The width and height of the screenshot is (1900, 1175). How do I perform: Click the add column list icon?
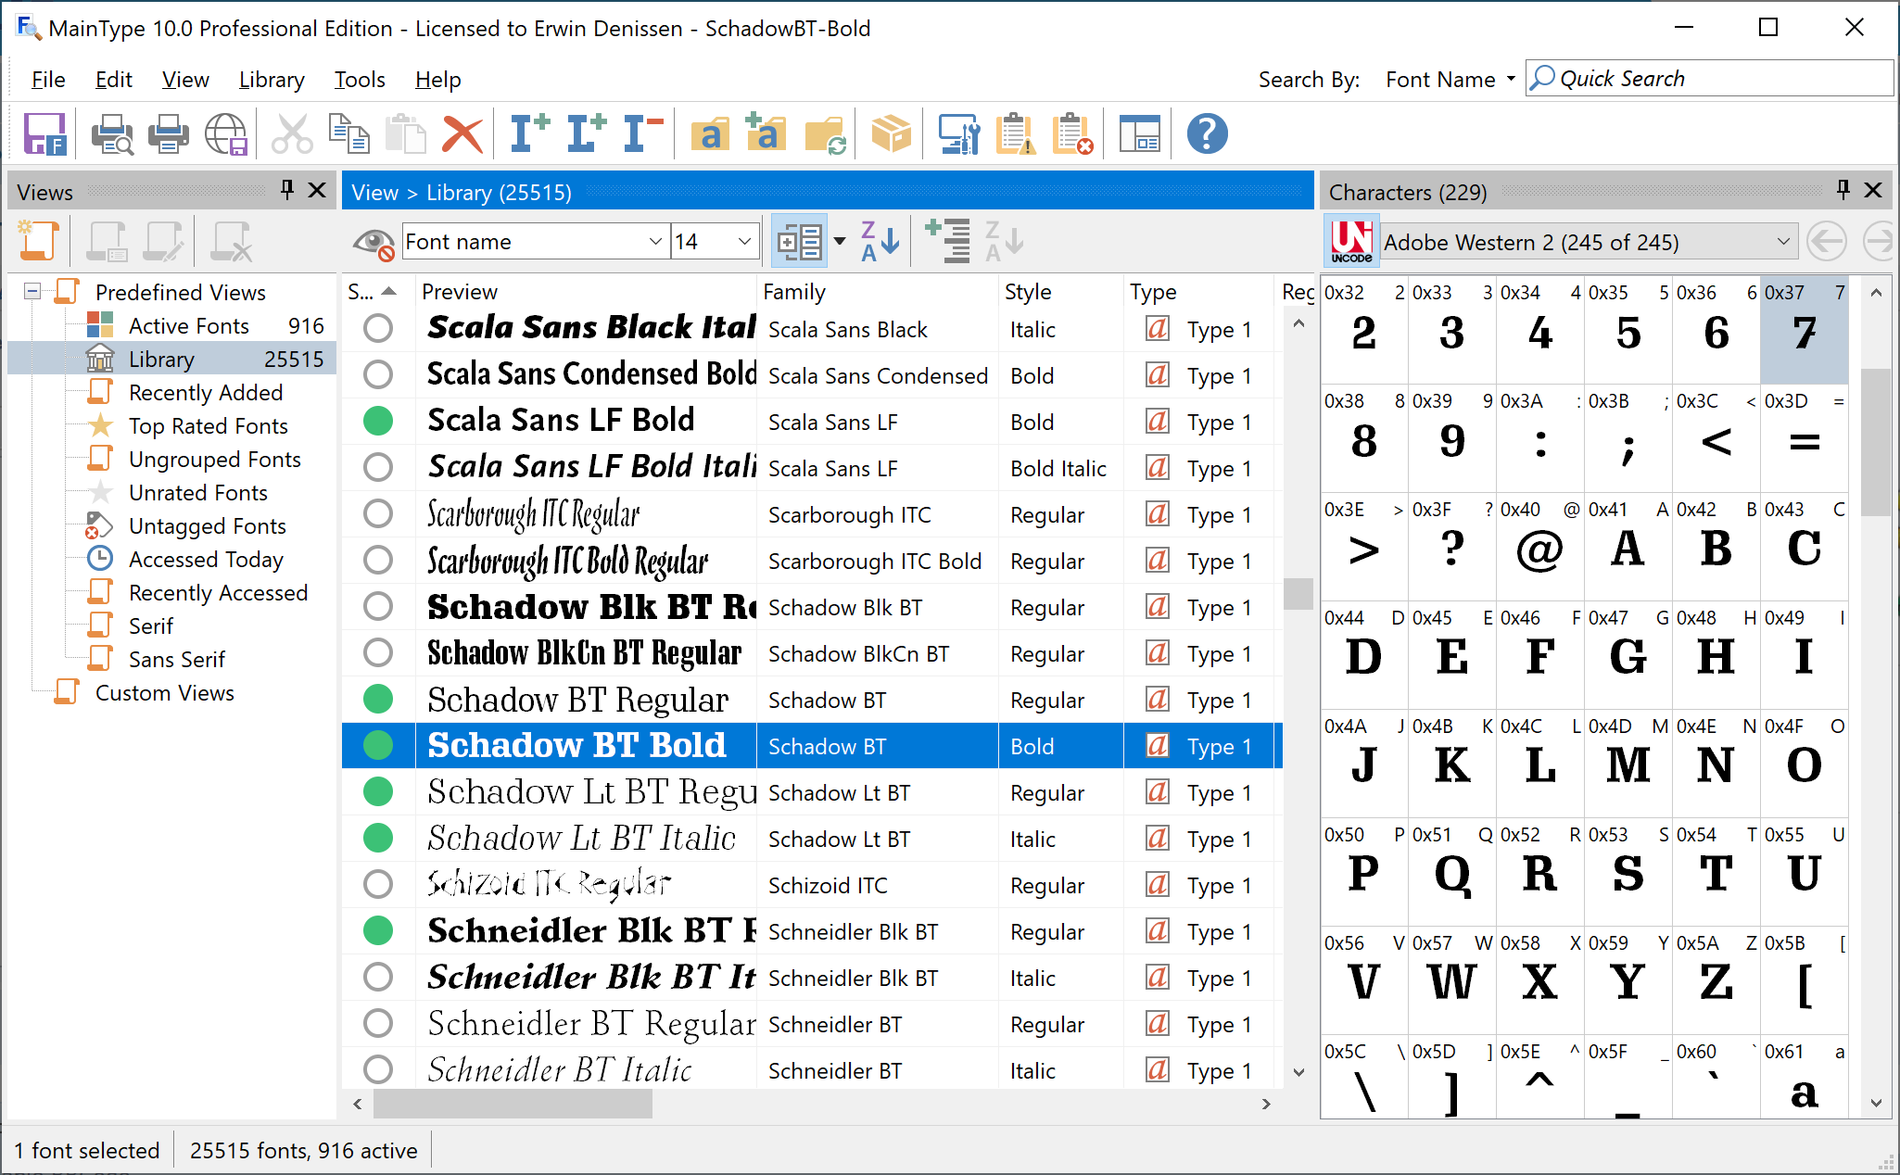(x=948, y=242)
